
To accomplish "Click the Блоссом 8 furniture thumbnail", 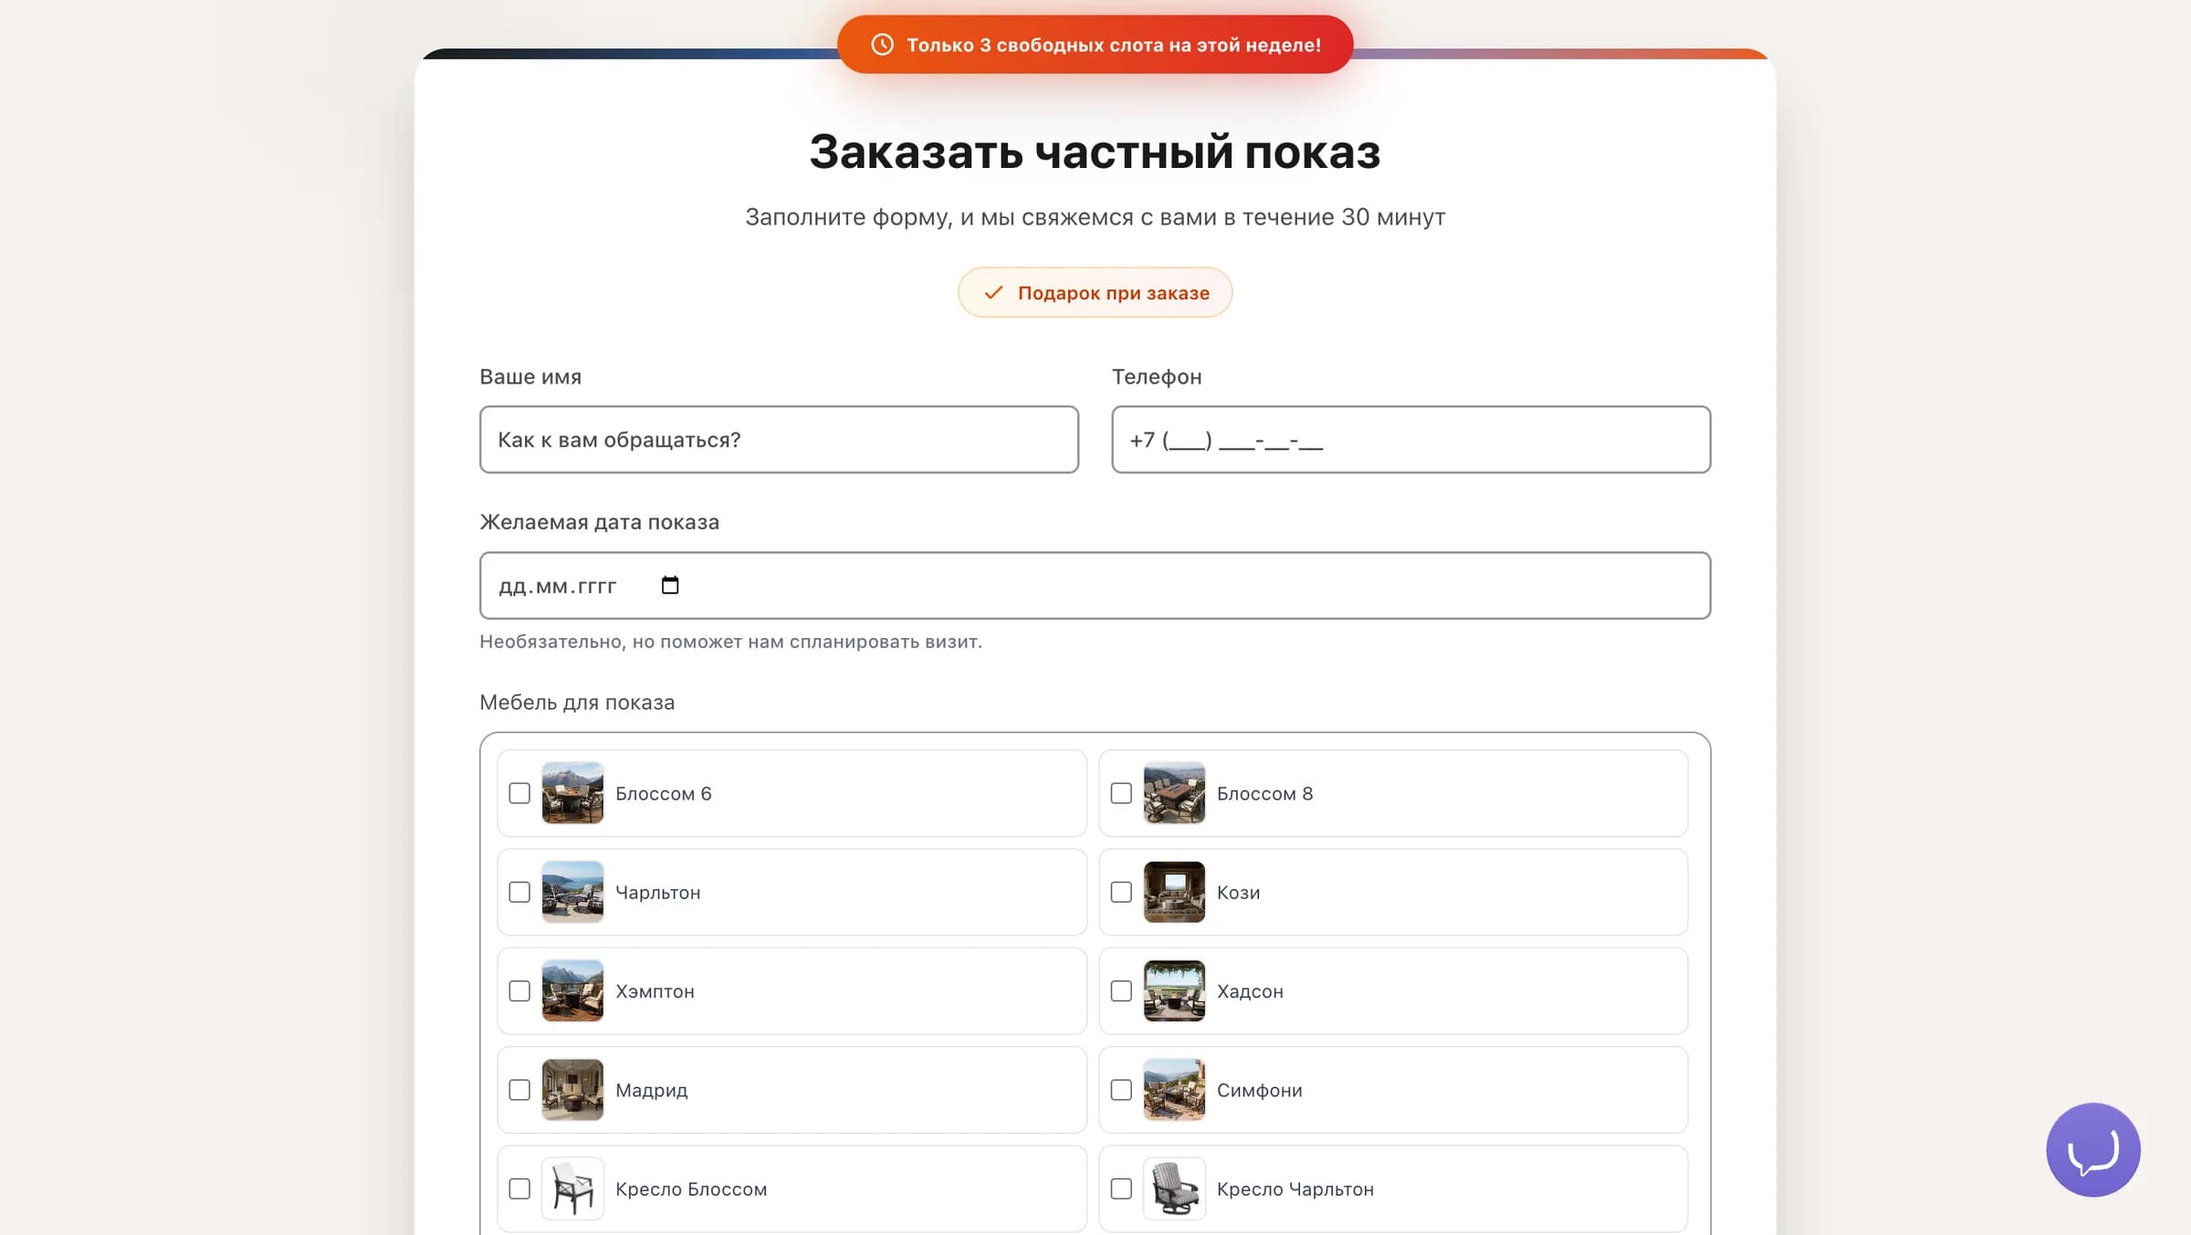I will (x=1174, y=793).
